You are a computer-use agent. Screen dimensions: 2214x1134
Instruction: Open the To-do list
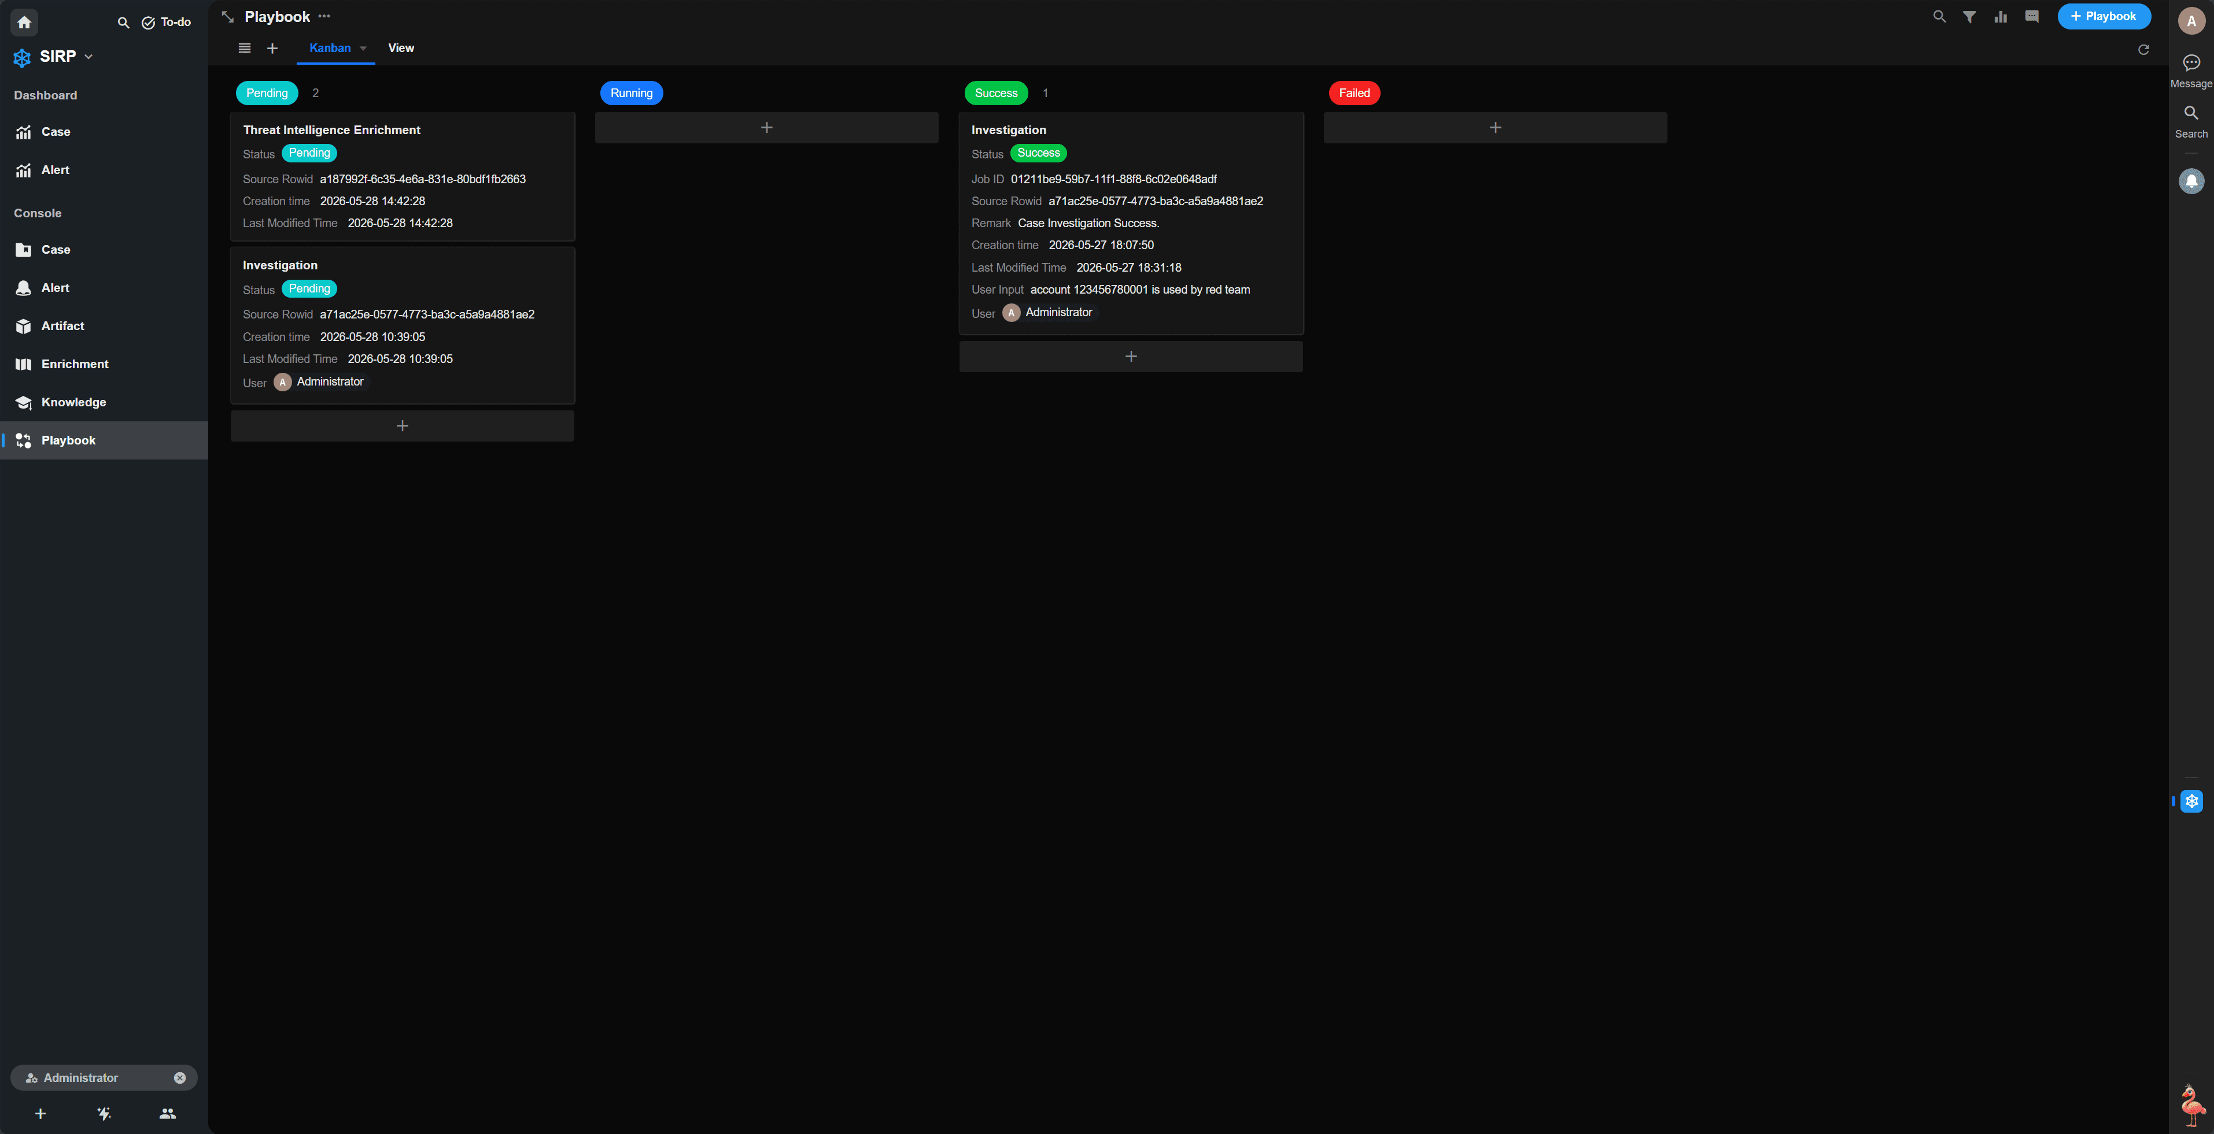pos(167,23)
